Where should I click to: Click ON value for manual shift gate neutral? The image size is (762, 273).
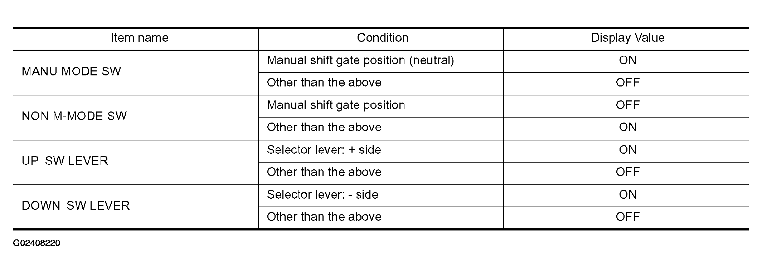(627, 60)
